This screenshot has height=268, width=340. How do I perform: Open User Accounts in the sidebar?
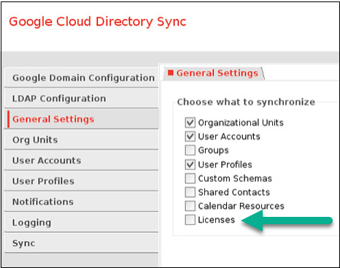(x=82, y=161)
